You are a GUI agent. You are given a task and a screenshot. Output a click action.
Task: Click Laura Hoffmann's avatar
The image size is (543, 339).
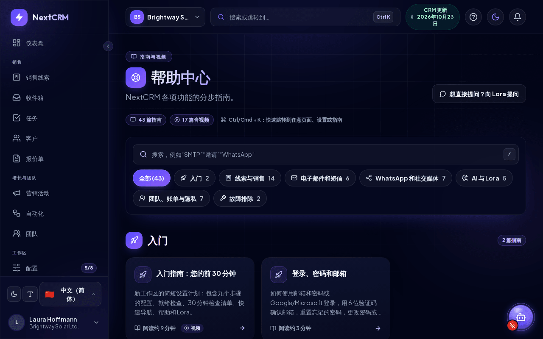17,322
